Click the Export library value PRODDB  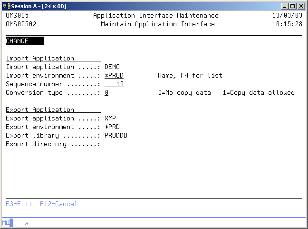[x=116, y=136]
